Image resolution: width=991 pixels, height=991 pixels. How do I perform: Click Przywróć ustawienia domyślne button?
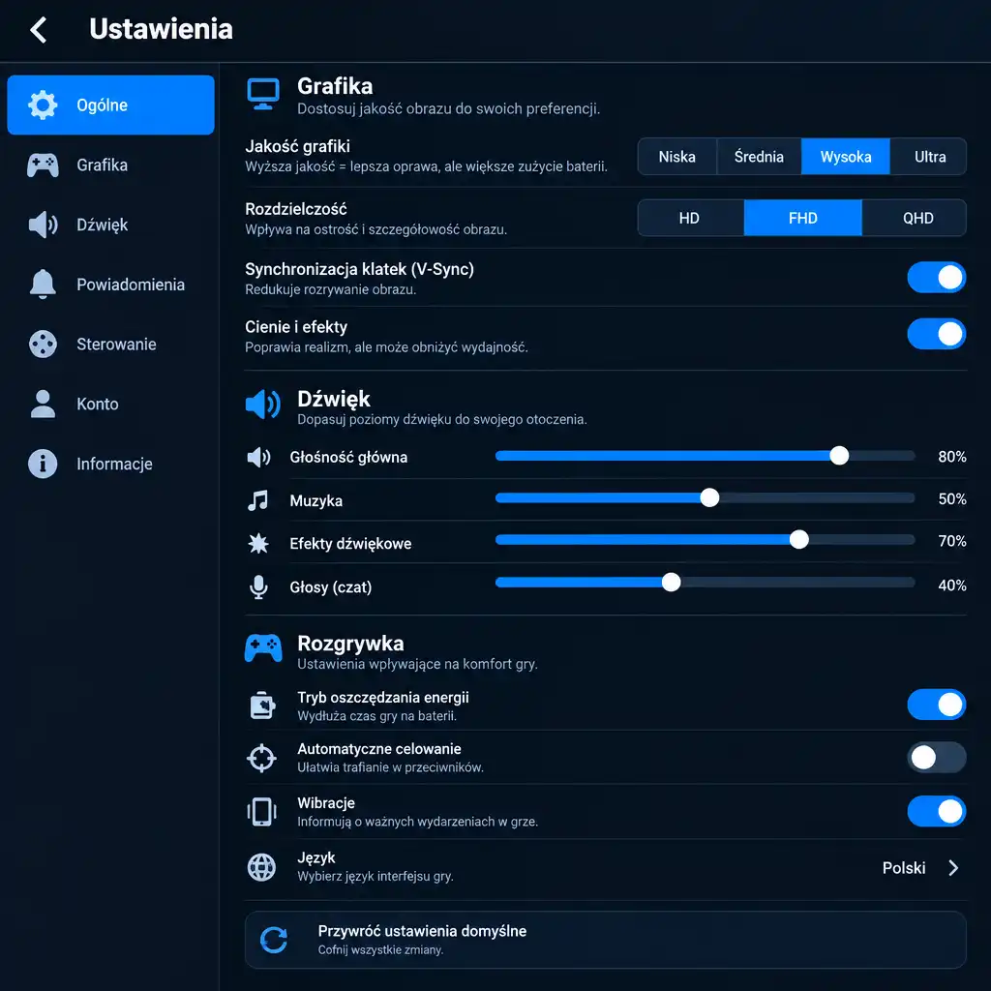tap(606, 939)
